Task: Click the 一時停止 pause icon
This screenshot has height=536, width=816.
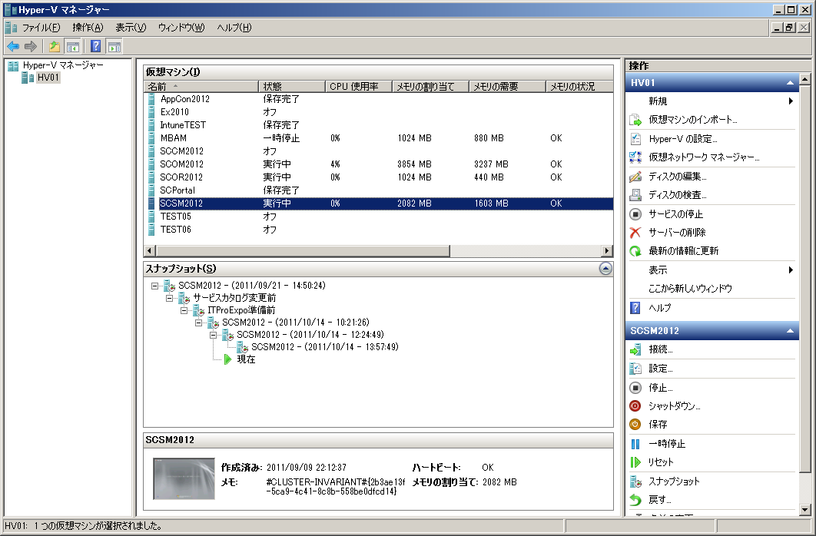Action: point(635,444)
